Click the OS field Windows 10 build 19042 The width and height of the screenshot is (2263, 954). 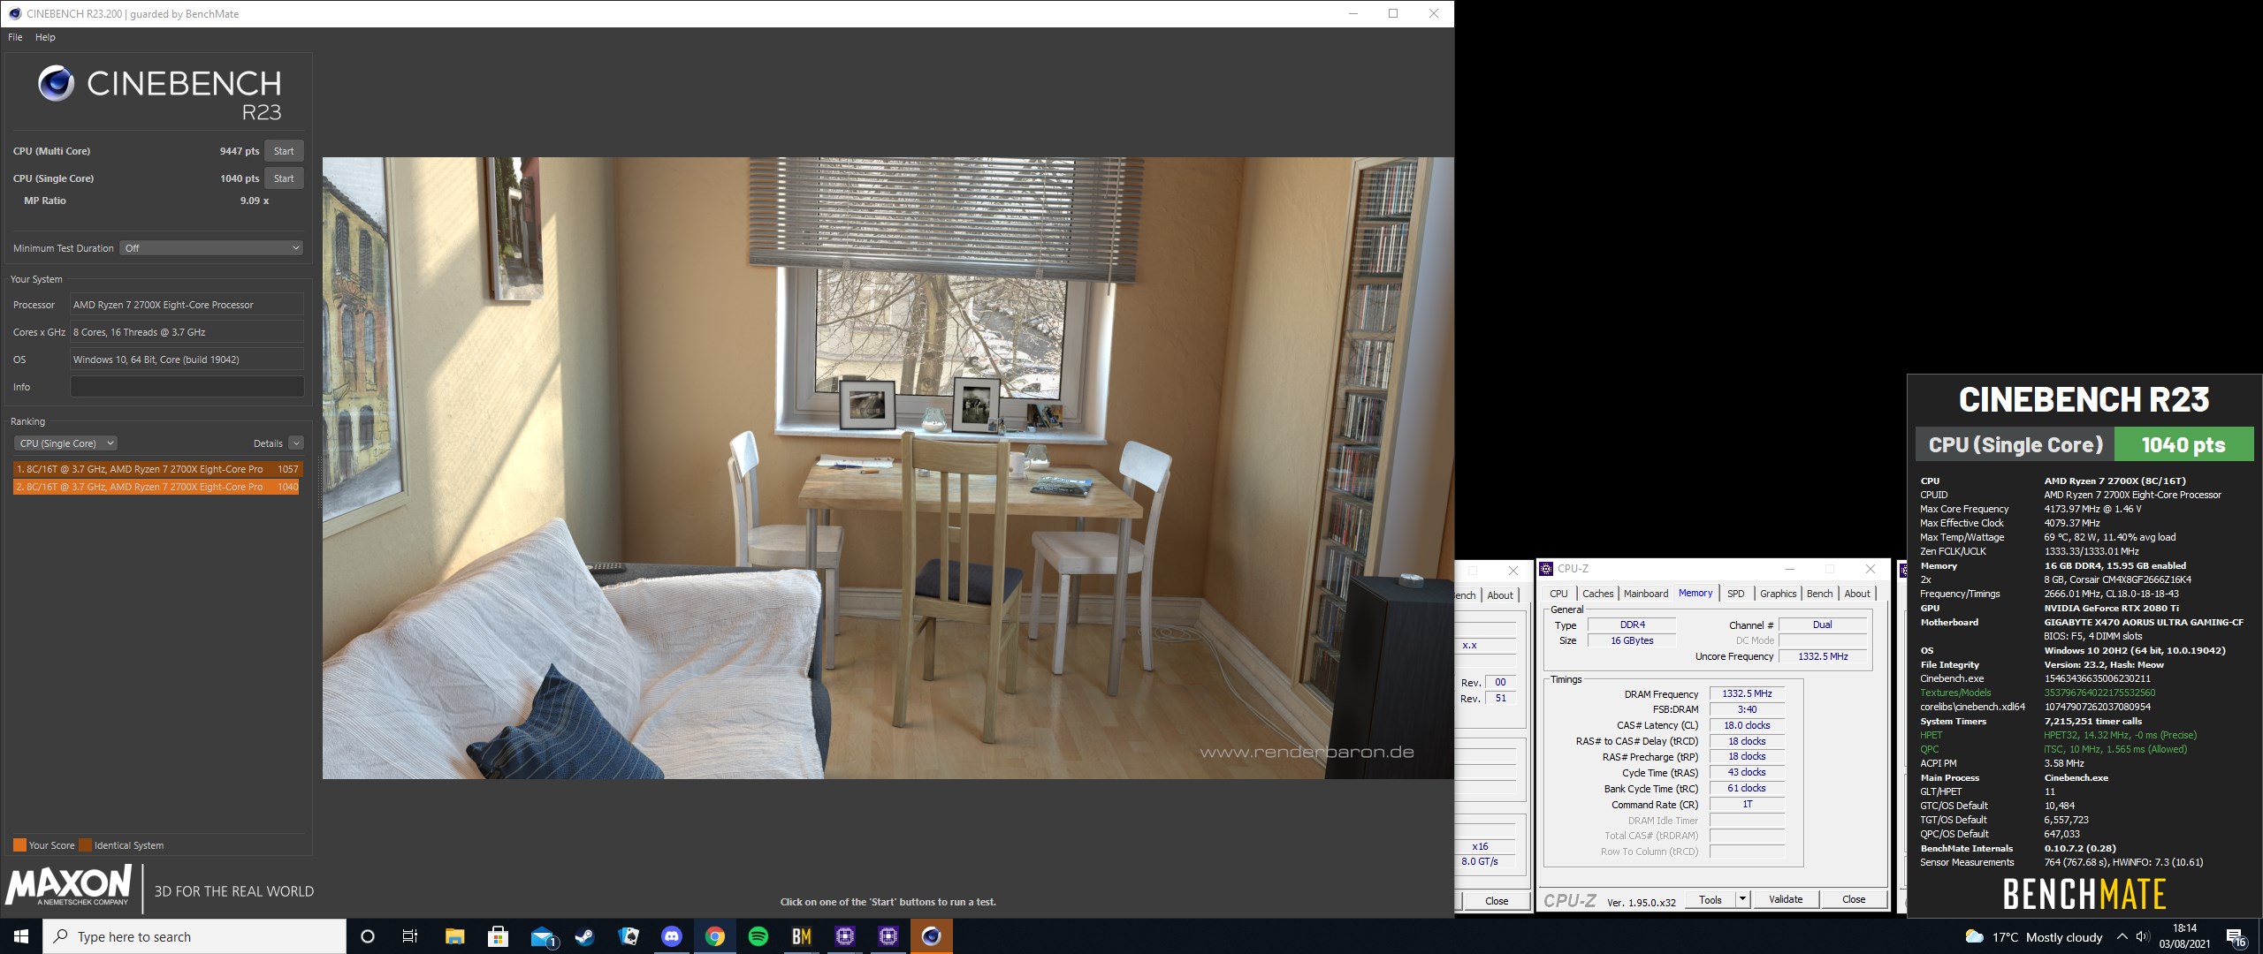click(187, 360)
